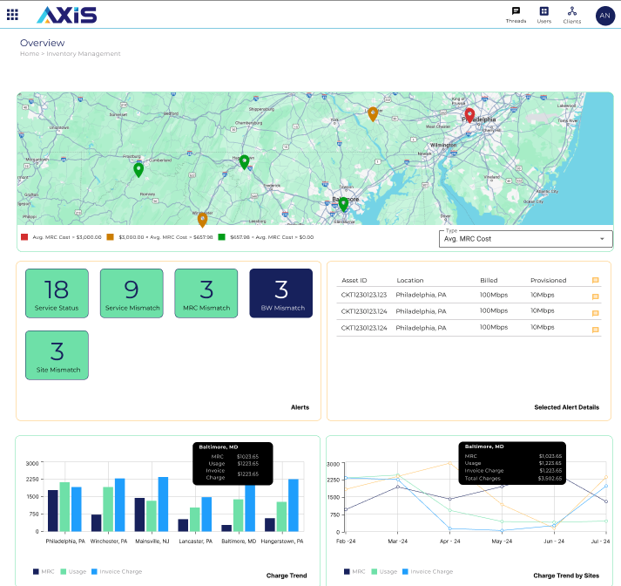Viewport: 621px width, 586px height.
Task: Click the AXIS logo
Action: pos(67,15)
